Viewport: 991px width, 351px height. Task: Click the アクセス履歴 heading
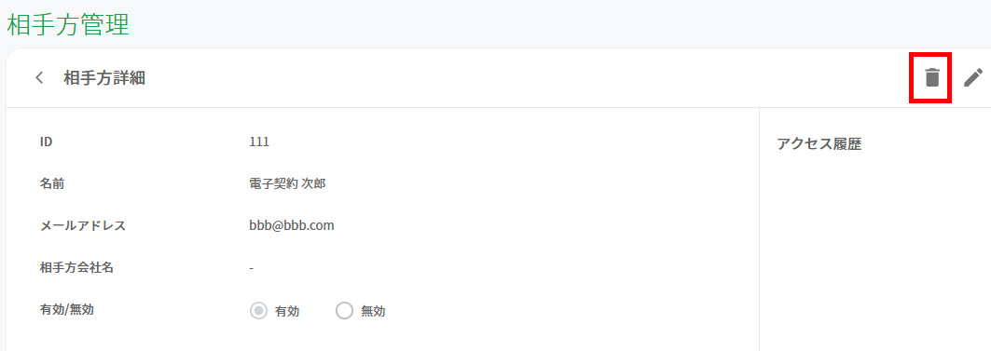tap(819, 144)
